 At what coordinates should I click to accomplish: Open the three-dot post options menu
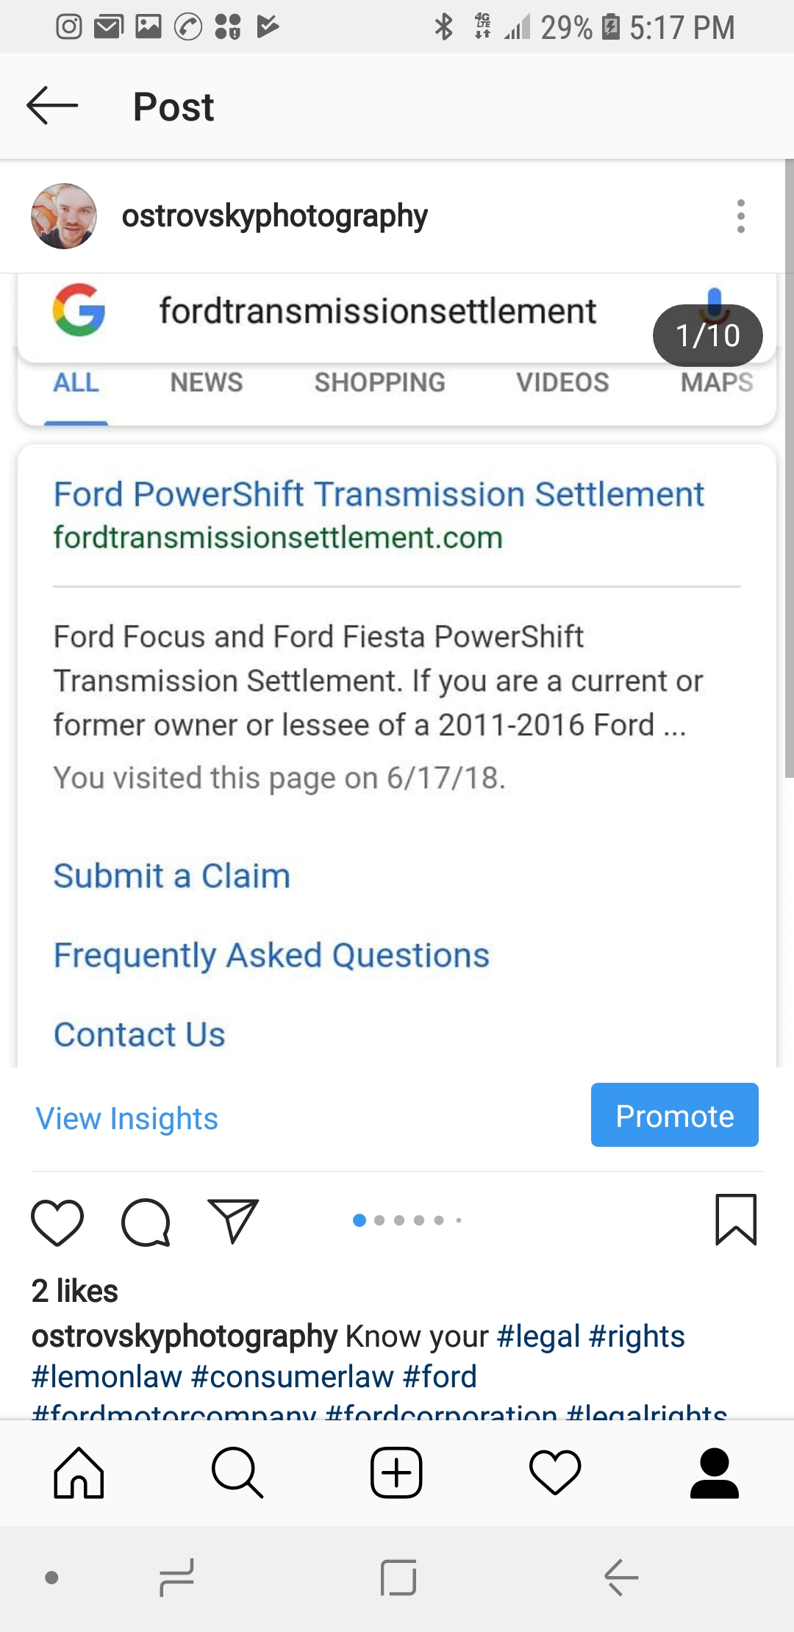740,216
